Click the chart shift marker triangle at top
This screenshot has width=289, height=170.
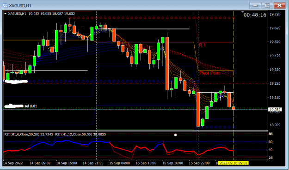pyautogui.click(x=243, y=12)
